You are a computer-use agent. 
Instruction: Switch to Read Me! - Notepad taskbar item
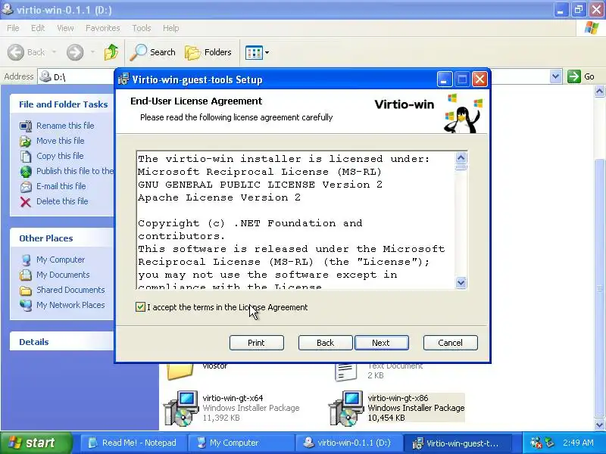coord(133,443)
